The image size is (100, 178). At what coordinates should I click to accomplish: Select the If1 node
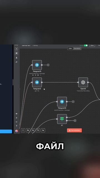(62, 119)
